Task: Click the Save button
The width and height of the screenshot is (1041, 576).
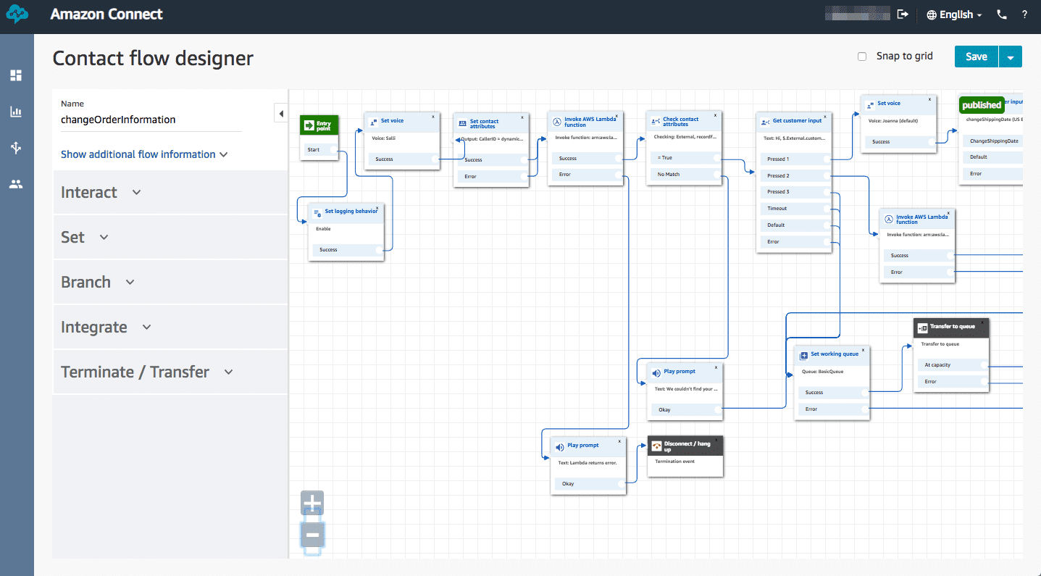Action: pos(976,57)
